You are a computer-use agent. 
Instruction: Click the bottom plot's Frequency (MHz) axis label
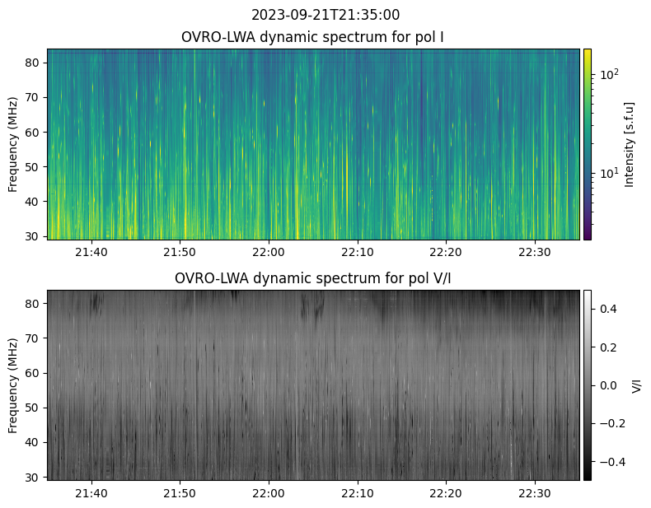pos(13,384)
